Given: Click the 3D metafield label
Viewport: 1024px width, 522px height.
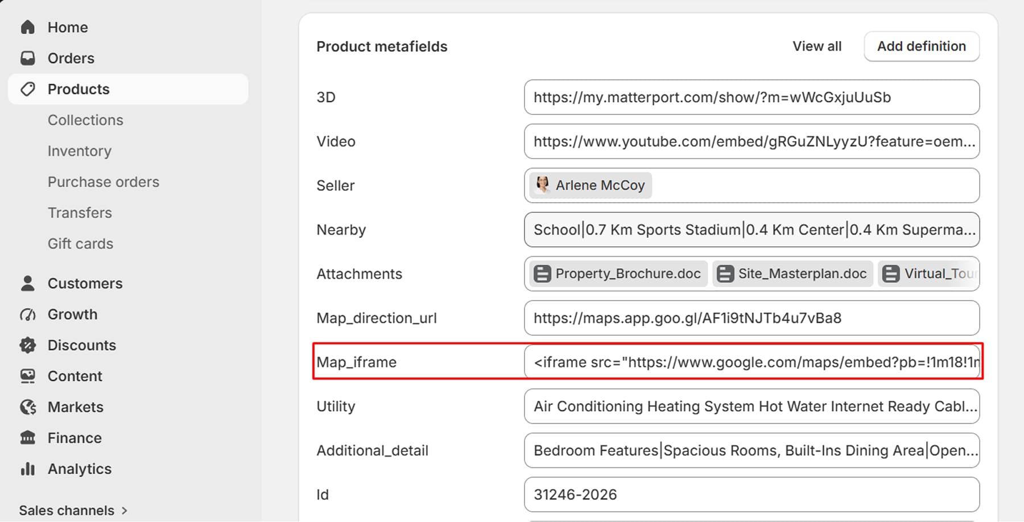Looking at the screenshot, I should point(326,97).
